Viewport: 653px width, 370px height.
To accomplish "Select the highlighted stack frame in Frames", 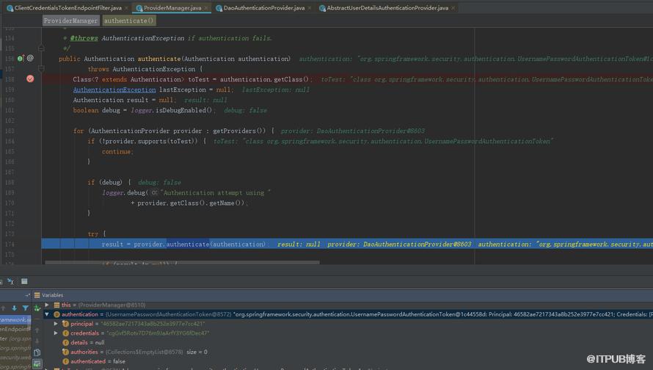I will click(x=15, y=319).
